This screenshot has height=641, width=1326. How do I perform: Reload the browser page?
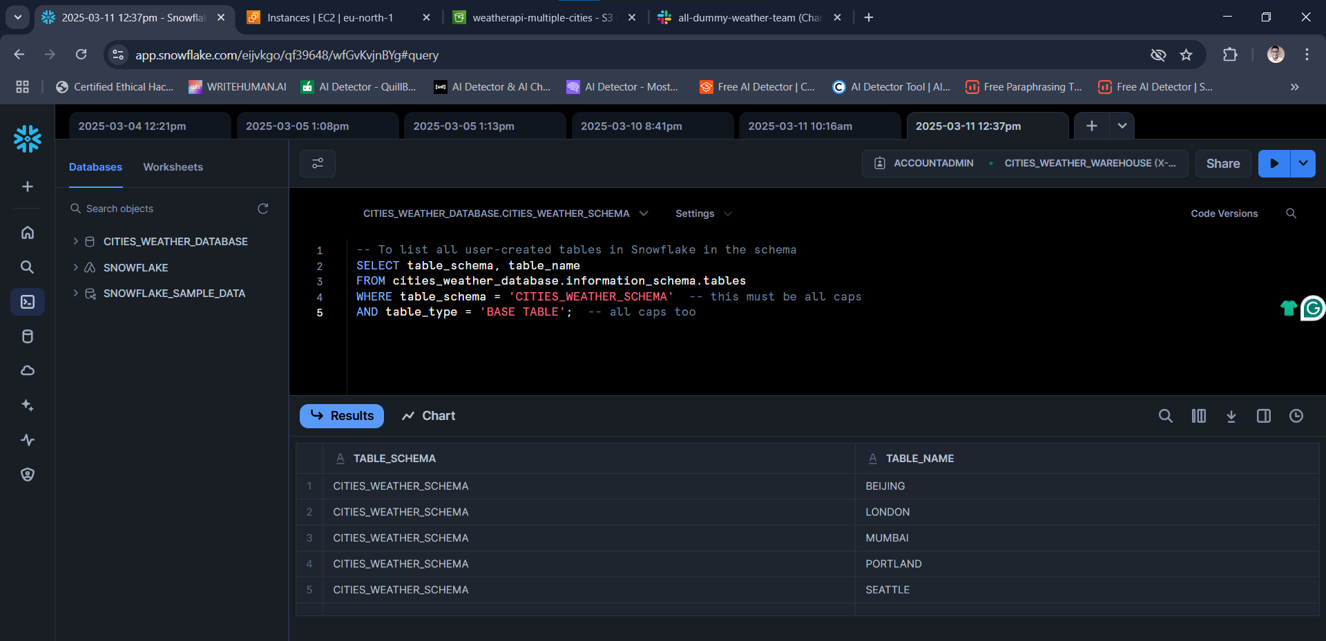point(81,55)
